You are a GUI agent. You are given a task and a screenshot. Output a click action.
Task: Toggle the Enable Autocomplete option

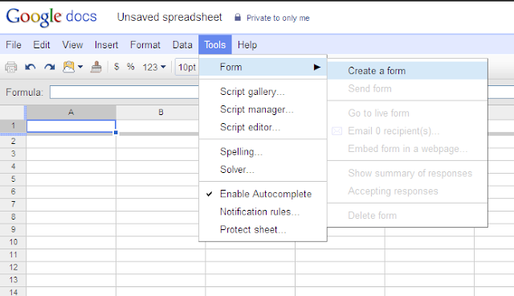pyautogui.click(x=263, y=194)
